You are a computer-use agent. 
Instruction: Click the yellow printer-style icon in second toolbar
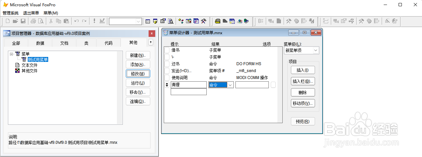pos(218,21)
